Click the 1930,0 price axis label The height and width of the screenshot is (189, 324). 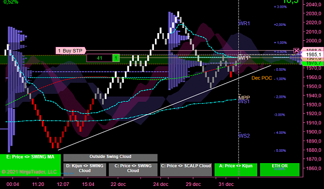(x=314, y=105)
